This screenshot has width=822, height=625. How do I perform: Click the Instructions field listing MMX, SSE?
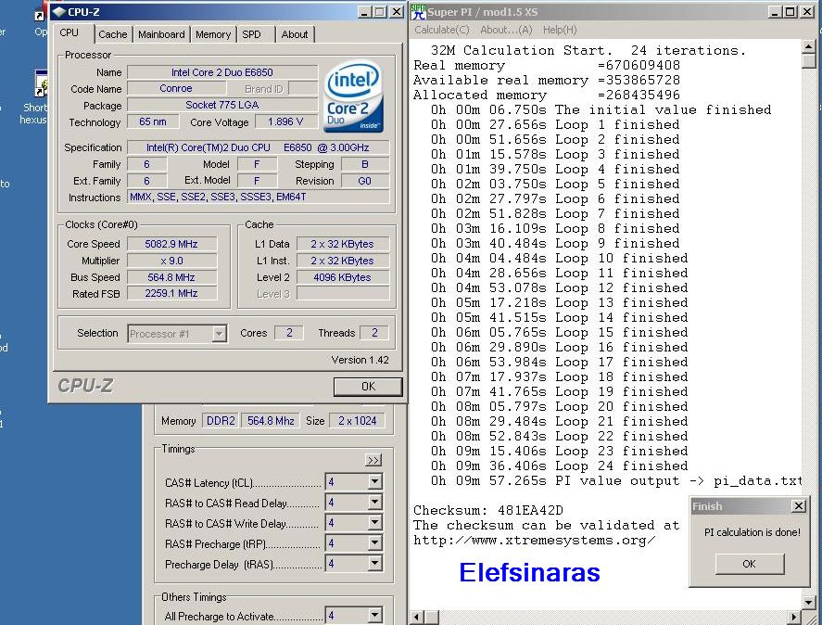click(x=259, y=197)
